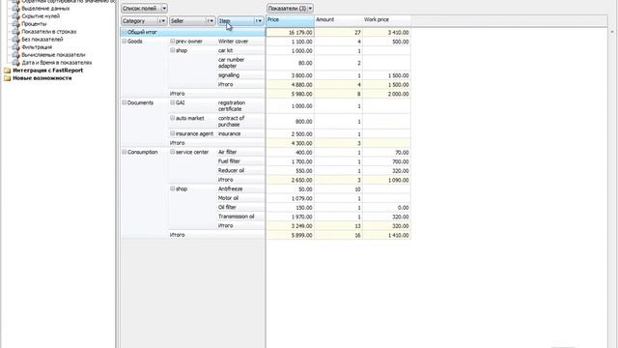
Task: Open the Список полей dropdown
Action: [x=144, y=9]
